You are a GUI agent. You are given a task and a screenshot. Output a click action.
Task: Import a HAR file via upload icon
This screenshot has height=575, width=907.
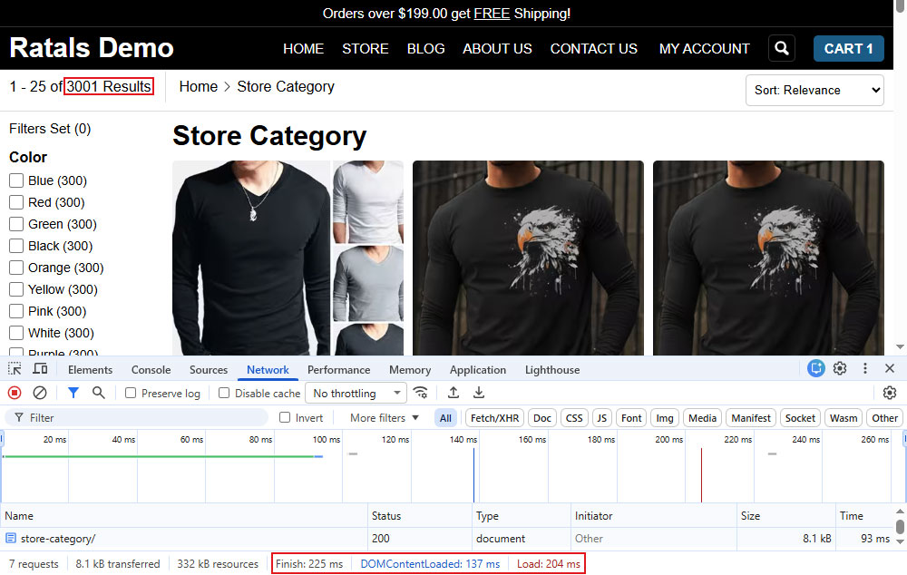pos(453,393)
